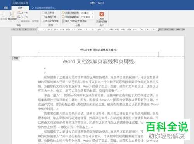Click the 页眉和页脚工具 contextual tab title

(20, 3)
